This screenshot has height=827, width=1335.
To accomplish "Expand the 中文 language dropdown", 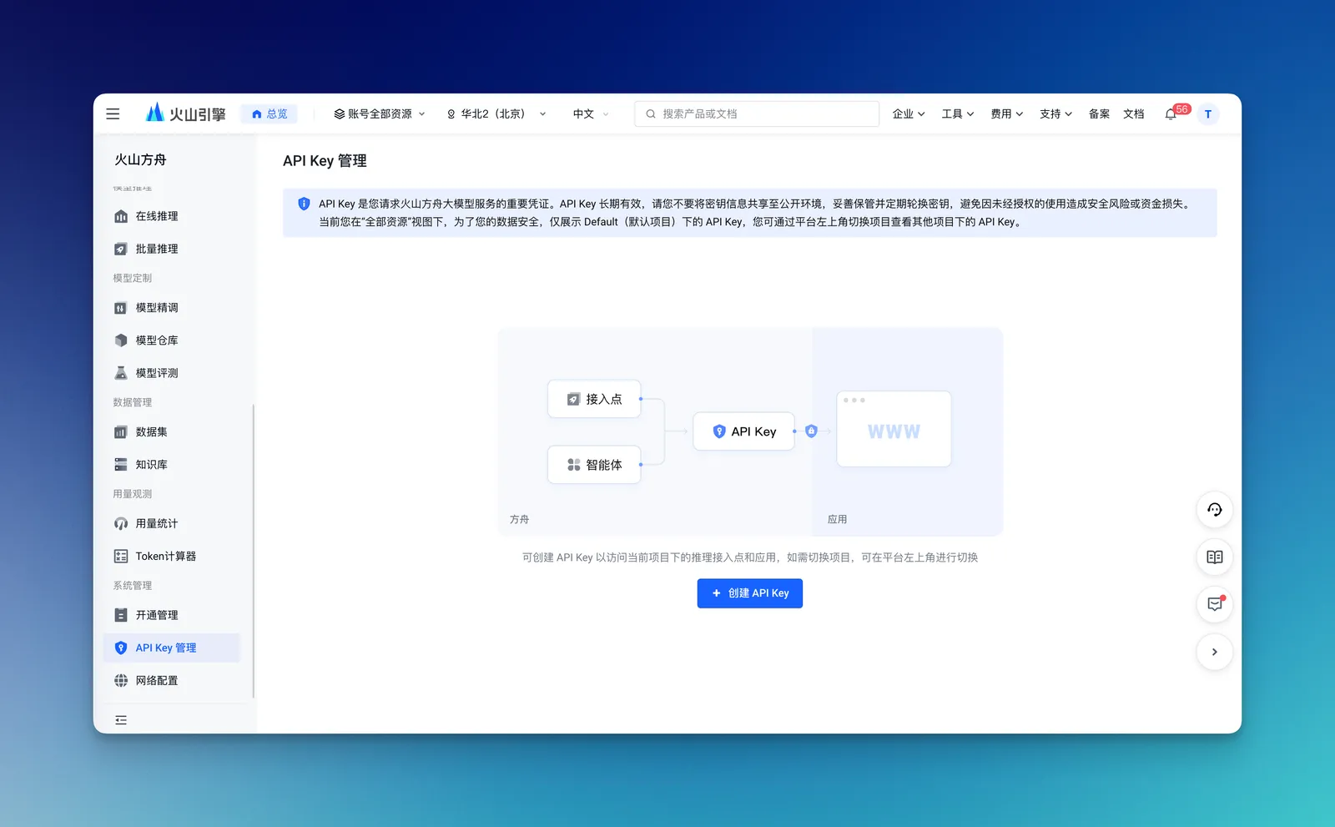I will tap(588, 113).
